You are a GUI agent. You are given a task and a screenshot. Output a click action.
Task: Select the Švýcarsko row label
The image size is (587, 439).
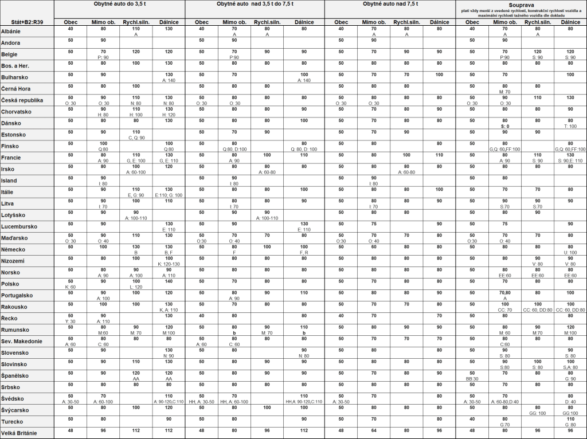[27, 410]
